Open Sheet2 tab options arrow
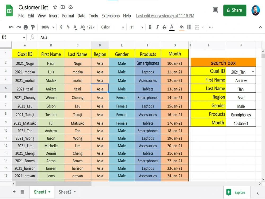 click(x=75, y=192)
